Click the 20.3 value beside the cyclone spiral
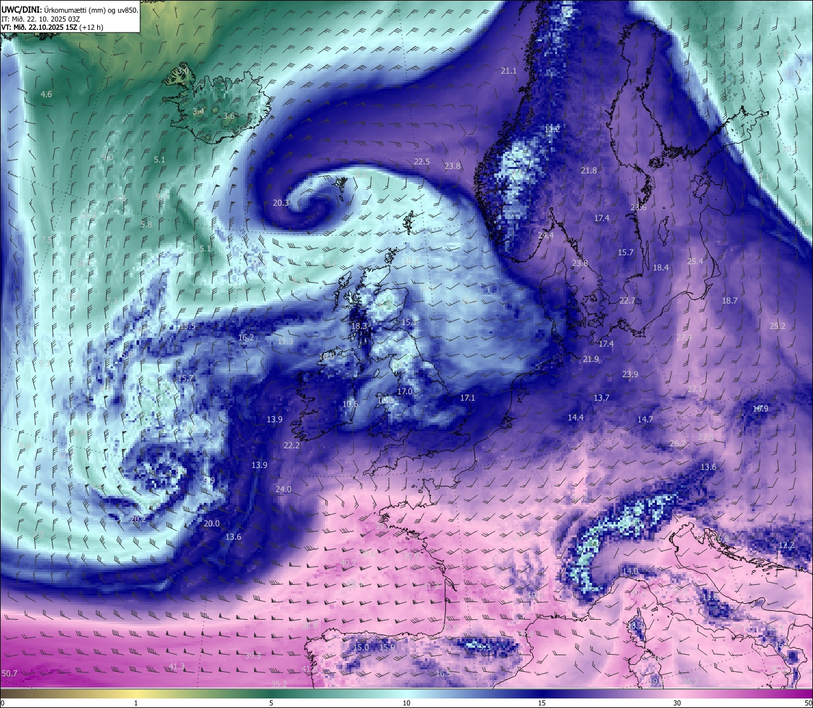The width and height of the screenshot is (813, 708). click(281, 203)
